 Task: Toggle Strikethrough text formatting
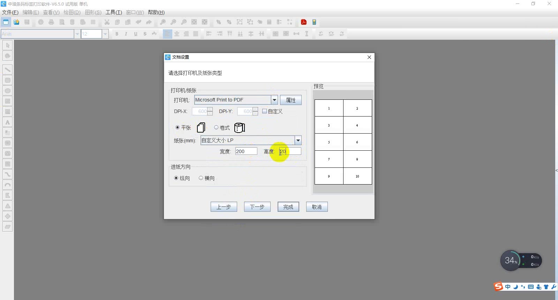(x=145, y=34)
